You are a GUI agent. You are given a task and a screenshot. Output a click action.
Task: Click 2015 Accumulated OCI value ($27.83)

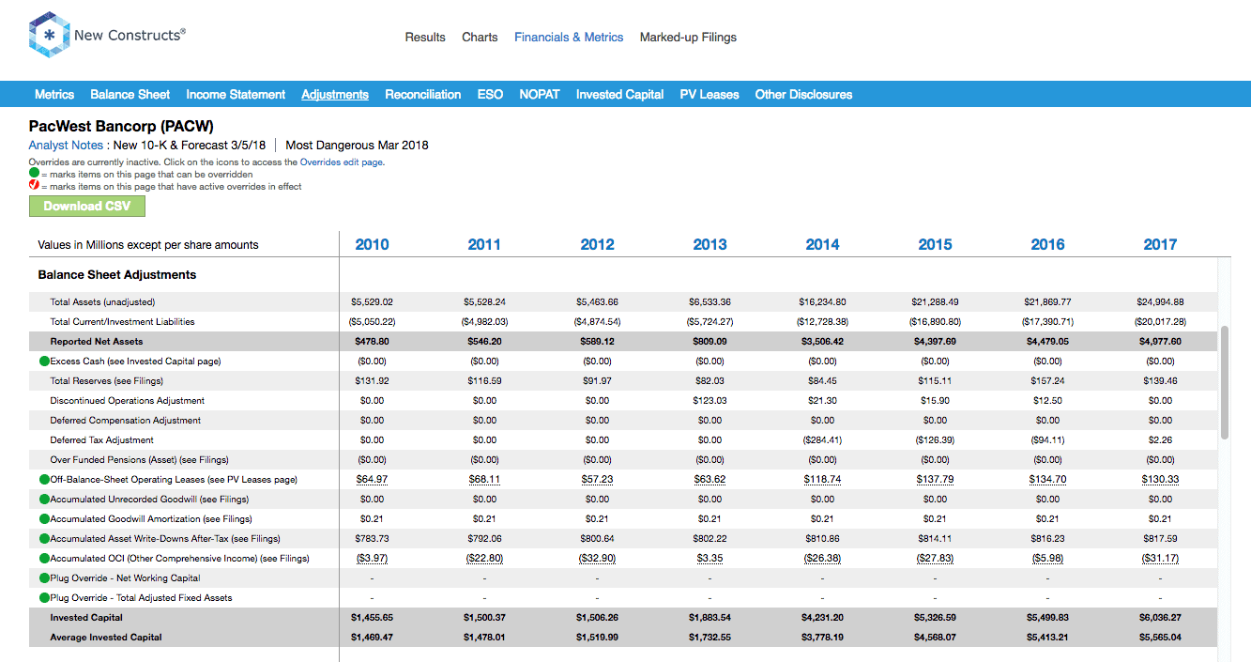tap(935, 559)
